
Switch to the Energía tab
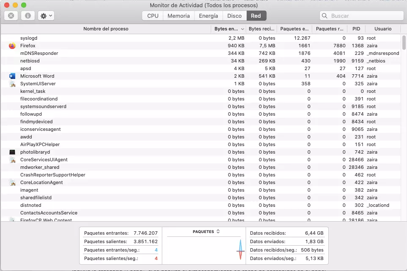point(209,16)
